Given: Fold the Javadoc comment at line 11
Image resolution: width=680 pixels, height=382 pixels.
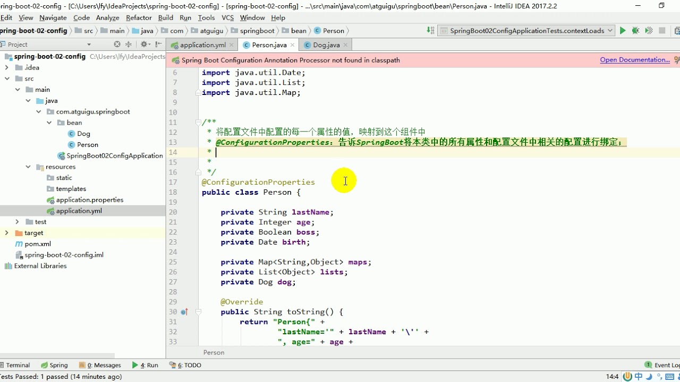Looking at the screenshot, I should [199, 122].
